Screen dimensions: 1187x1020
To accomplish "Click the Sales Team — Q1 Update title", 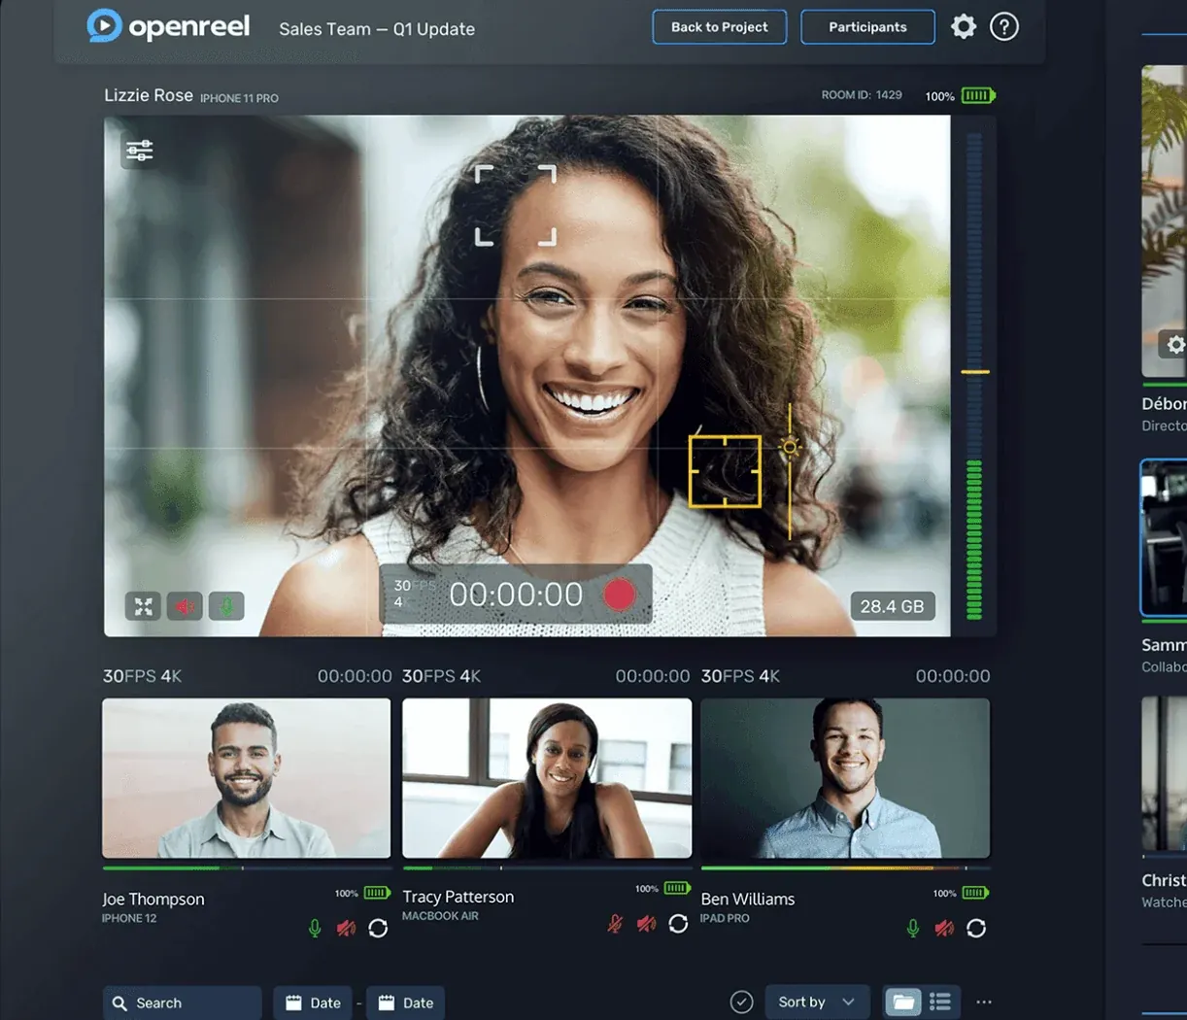I will [x=377, y=29].
